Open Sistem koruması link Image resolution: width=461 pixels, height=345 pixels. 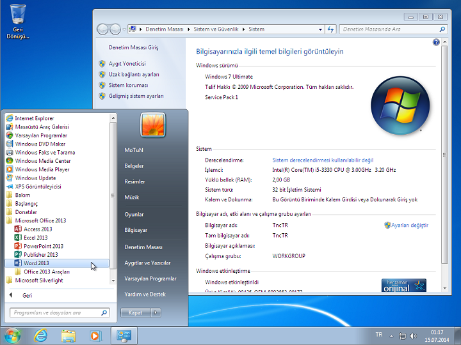pos(128,85)
